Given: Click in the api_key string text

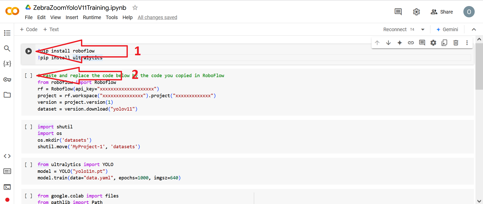Looking at the screenshot, I should click(x=127, y=89).
